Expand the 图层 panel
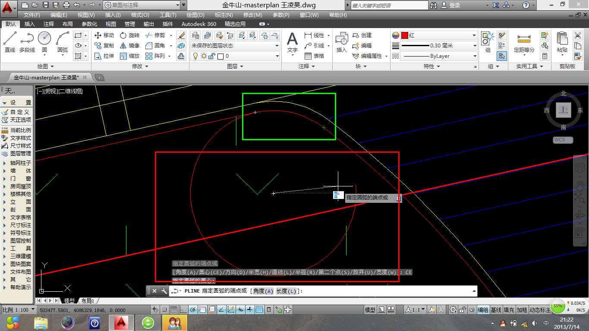This screenshot has height=331, width=589. [235, 66]
